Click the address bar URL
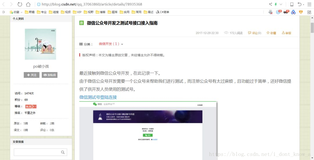 [x=92, y=4]
